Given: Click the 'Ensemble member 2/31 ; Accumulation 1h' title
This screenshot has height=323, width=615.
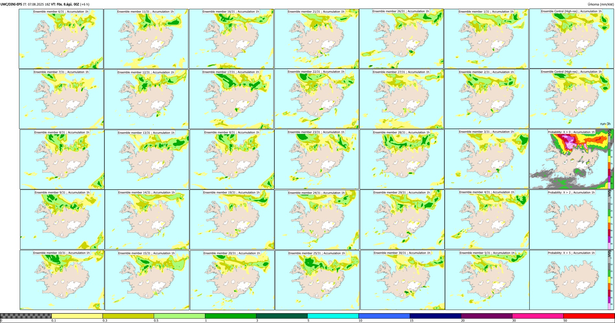Looking at the screenshot, I should point(486,72).
